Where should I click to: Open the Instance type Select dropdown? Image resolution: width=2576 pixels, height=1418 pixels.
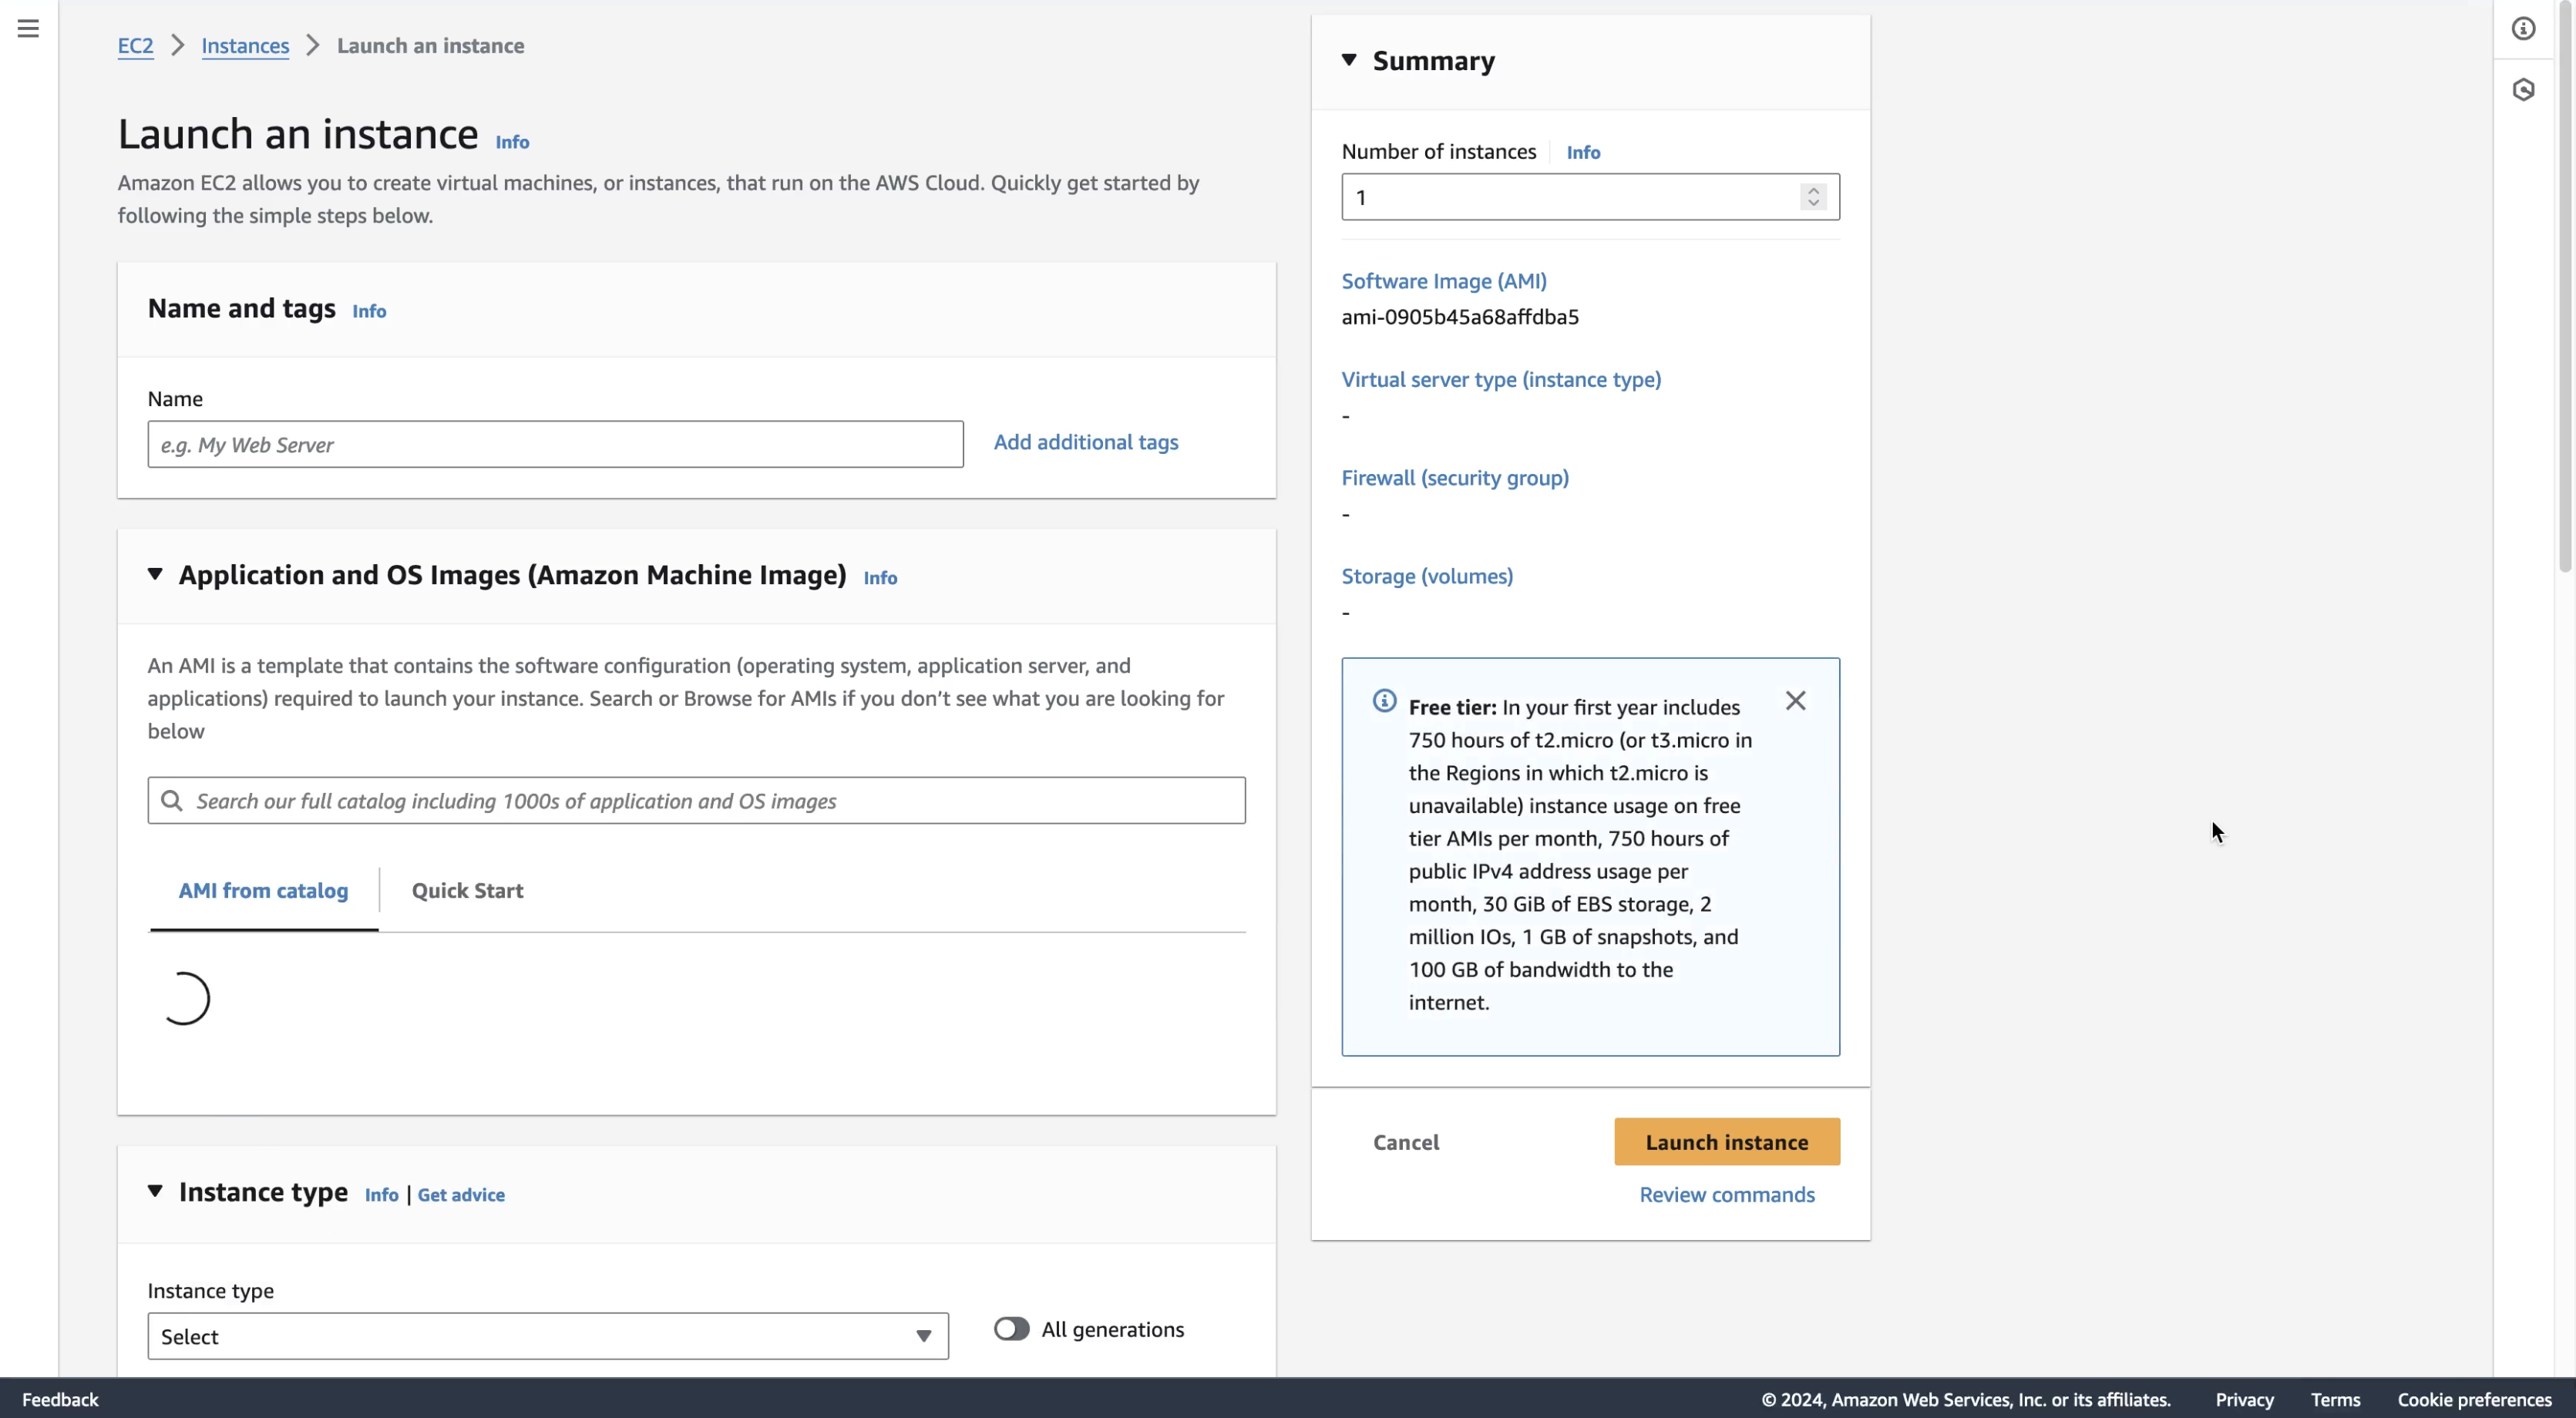[x=547, y=1337]
